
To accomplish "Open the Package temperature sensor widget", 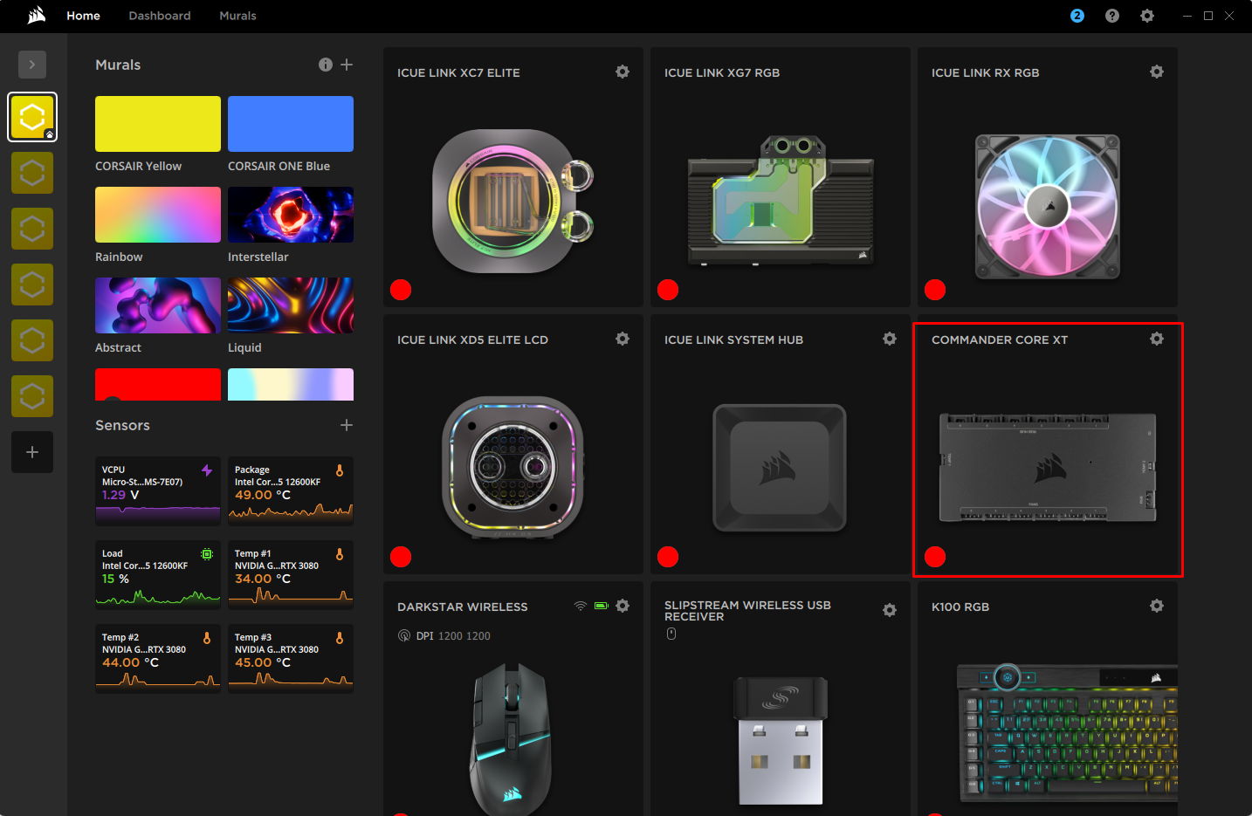I will coord(291,491).
